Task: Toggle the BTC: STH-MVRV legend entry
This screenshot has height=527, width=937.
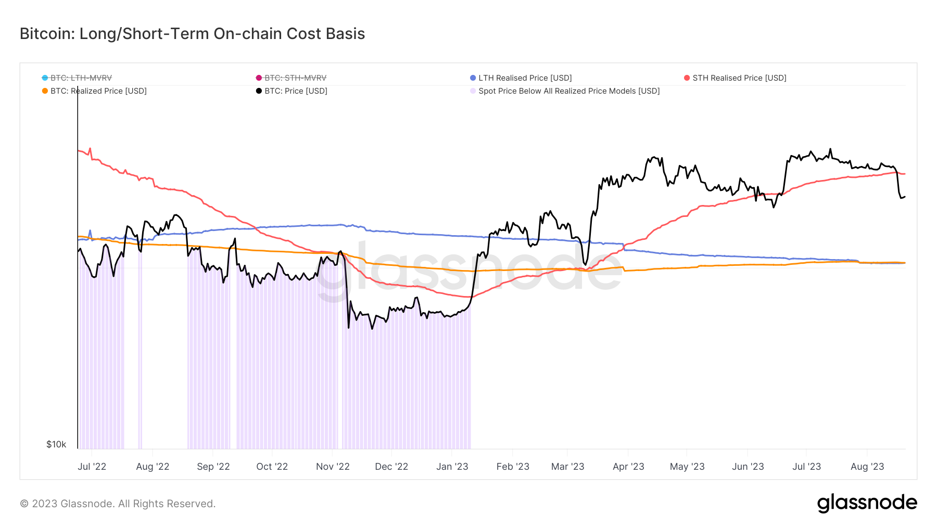Action: pyautogui.click(x=295, y=78)
